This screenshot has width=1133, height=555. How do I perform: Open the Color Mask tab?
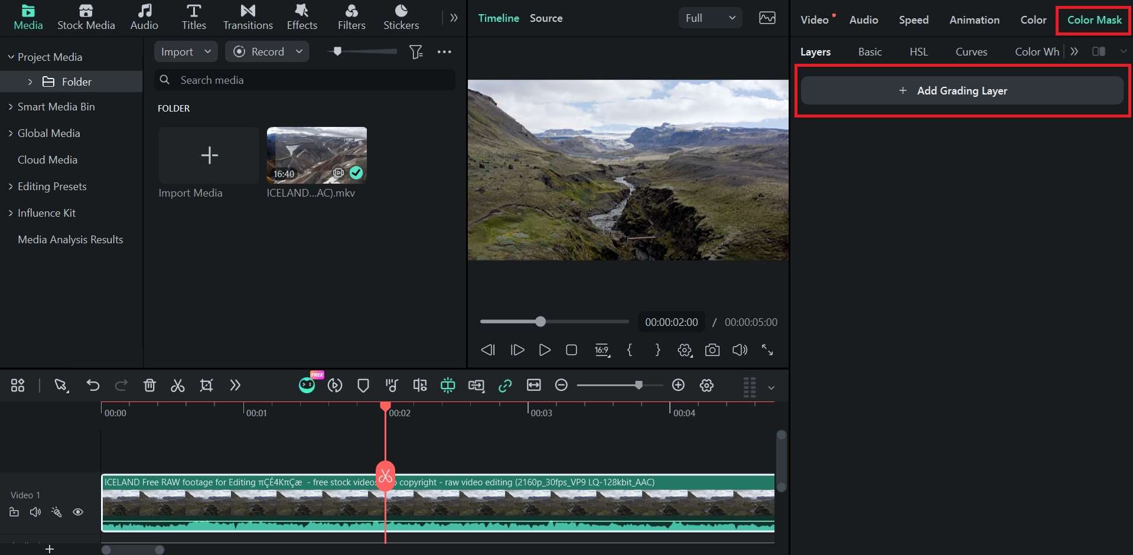1094,19
